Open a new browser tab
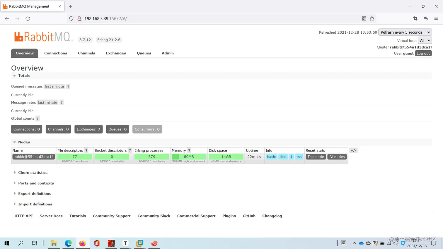 click(x=70, y=6)
